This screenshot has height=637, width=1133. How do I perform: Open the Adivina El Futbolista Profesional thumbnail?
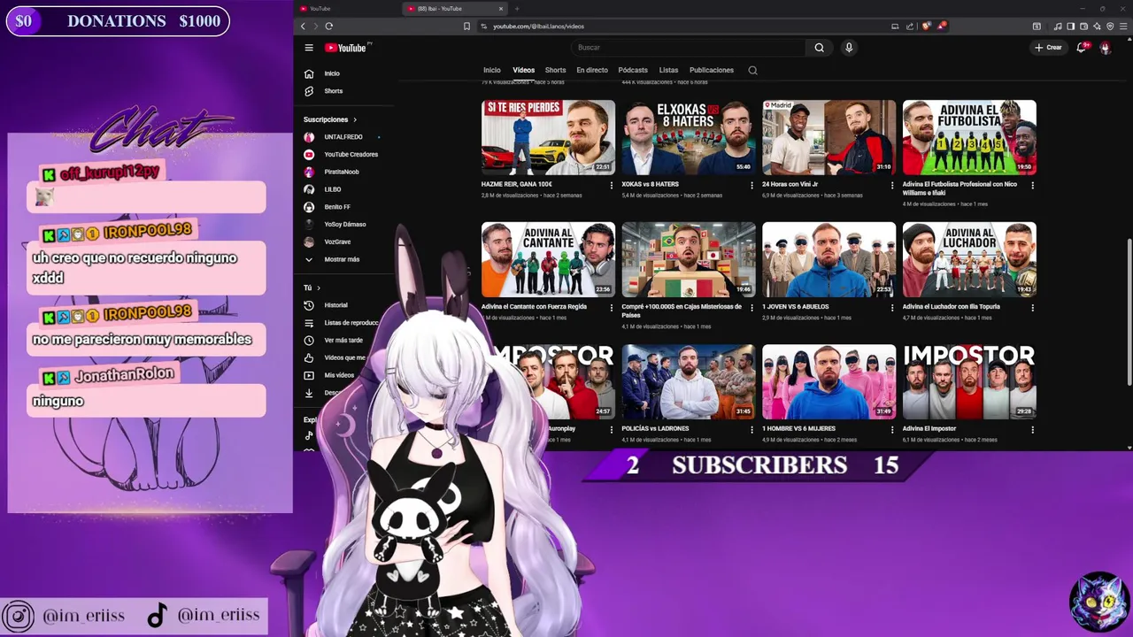(969, 137)
